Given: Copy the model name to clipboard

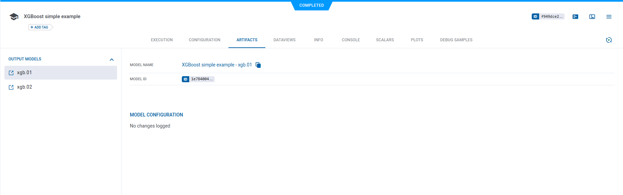Looking at the screenshot, I should click(258, 65).
